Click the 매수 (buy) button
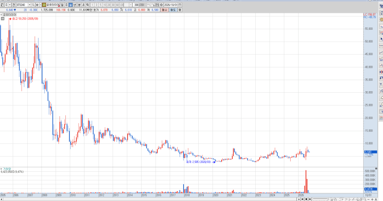Viewport: 383px width, 201px height. [165, 10]
